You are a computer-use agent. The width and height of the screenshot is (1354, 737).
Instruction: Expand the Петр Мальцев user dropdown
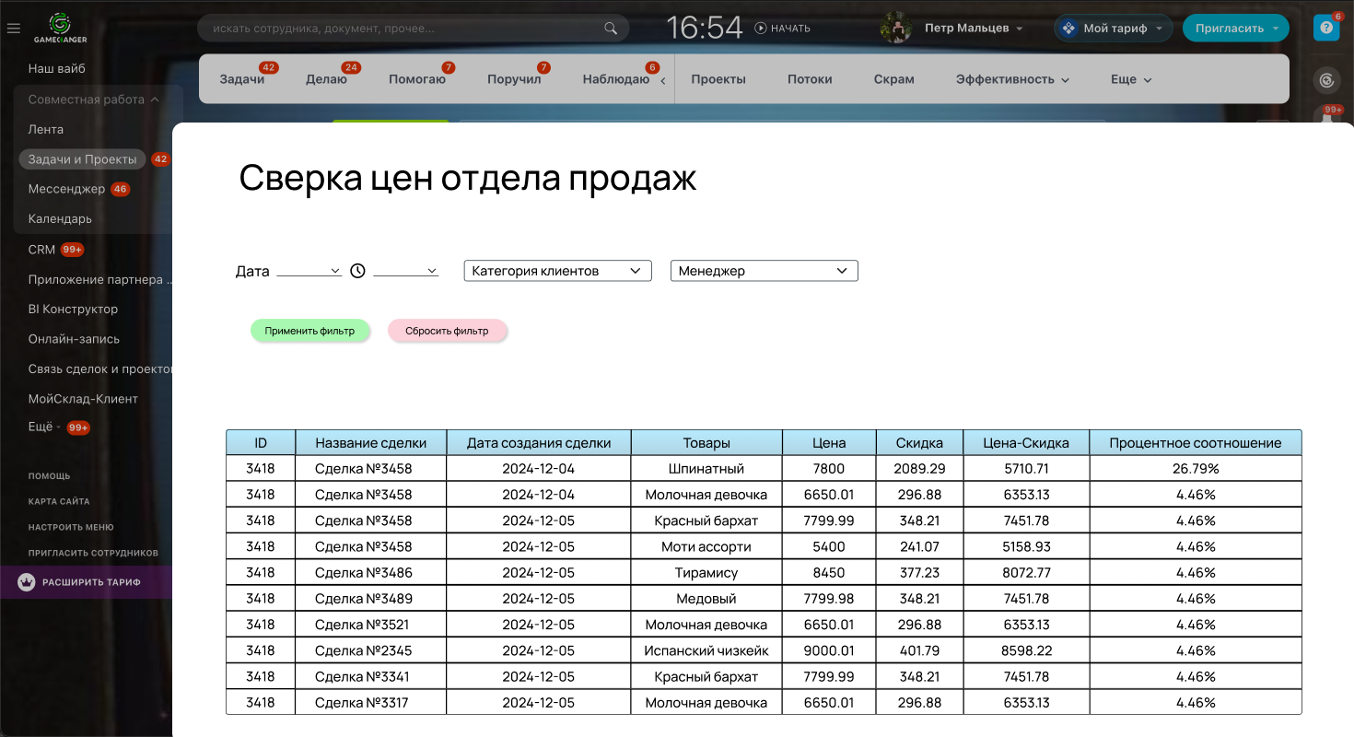pos(1020,29)
